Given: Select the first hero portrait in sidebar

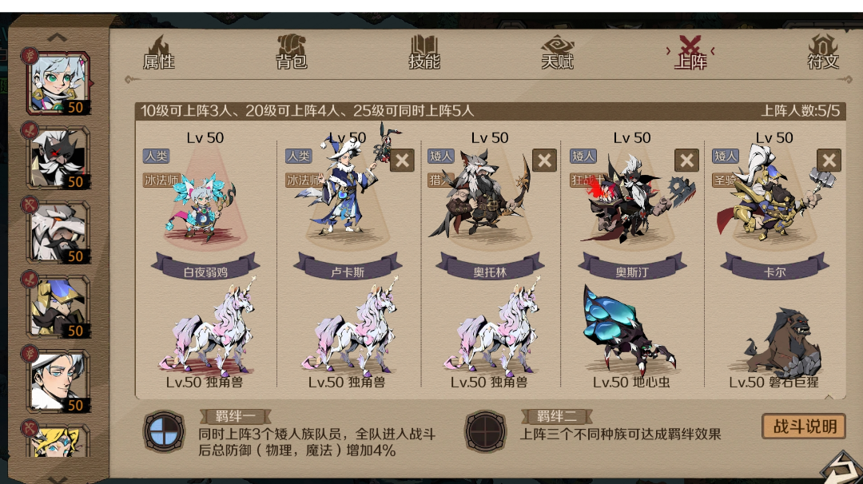Looking at the screenshot, I should coord(58,84).
